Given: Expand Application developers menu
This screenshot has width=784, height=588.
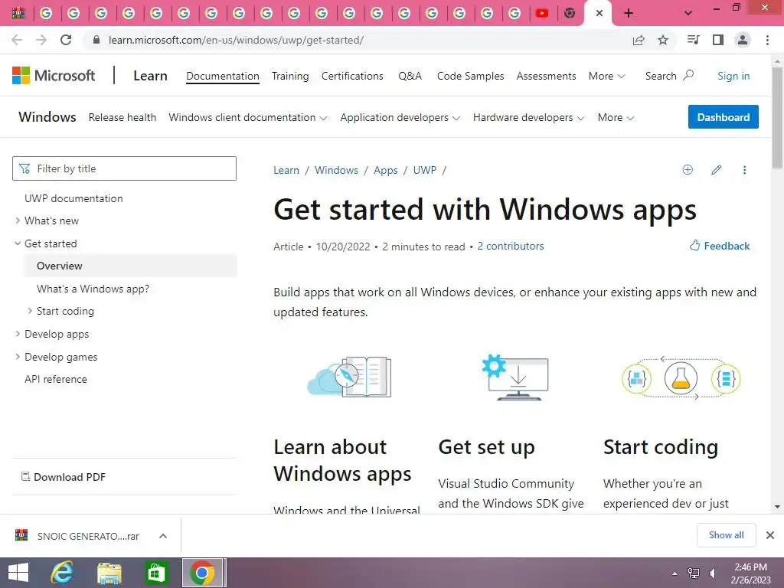Looking at the screenshot, I should [x=400, y=117].
